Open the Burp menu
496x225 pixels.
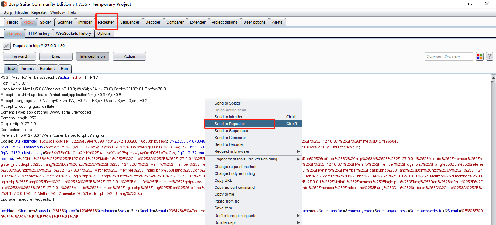pyautogui.click(x=8, y=12)
